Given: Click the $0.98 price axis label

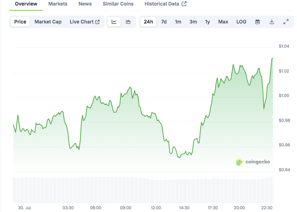Looking at the screenshot, I should 284,120.
